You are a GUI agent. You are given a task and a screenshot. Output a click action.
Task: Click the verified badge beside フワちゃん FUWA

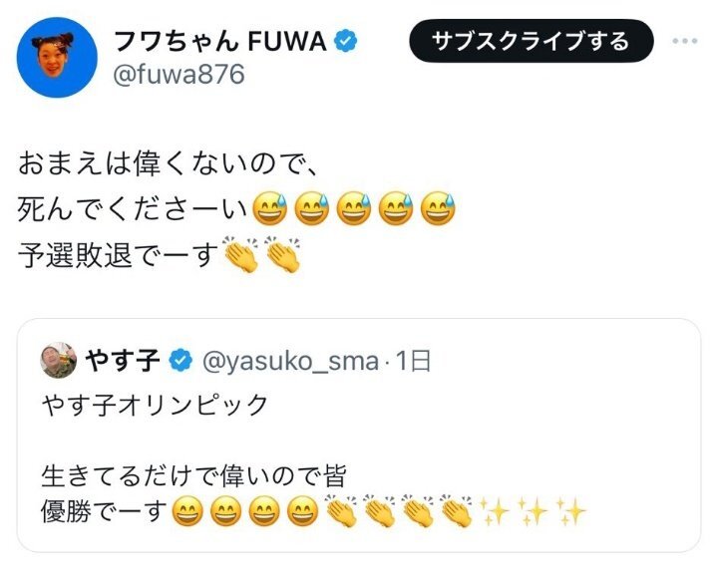click(x=346, y=43)
